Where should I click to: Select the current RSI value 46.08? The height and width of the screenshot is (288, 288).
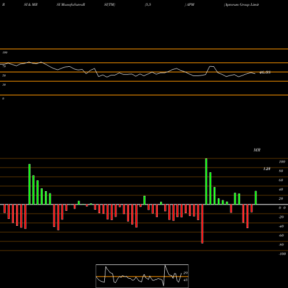point(265,73)
